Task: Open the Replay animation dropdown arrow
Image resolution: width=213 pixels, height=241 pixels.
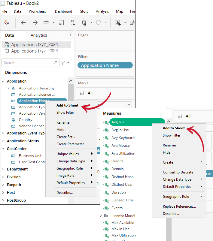Action: (53, 23)
